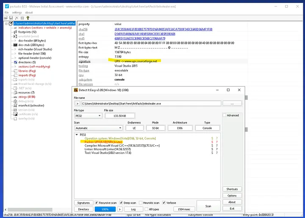Viewport: 305px width, 218px height.
Task: Click the debug bug icon in tree
Action: (15, 101)
